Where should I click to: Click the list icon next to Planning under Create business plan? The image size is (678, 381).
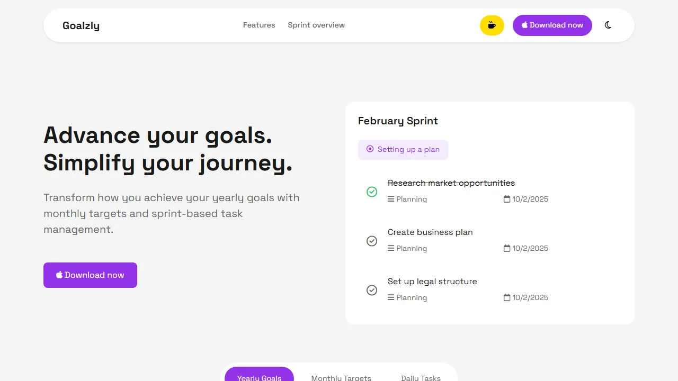click(x=390, y=248)
